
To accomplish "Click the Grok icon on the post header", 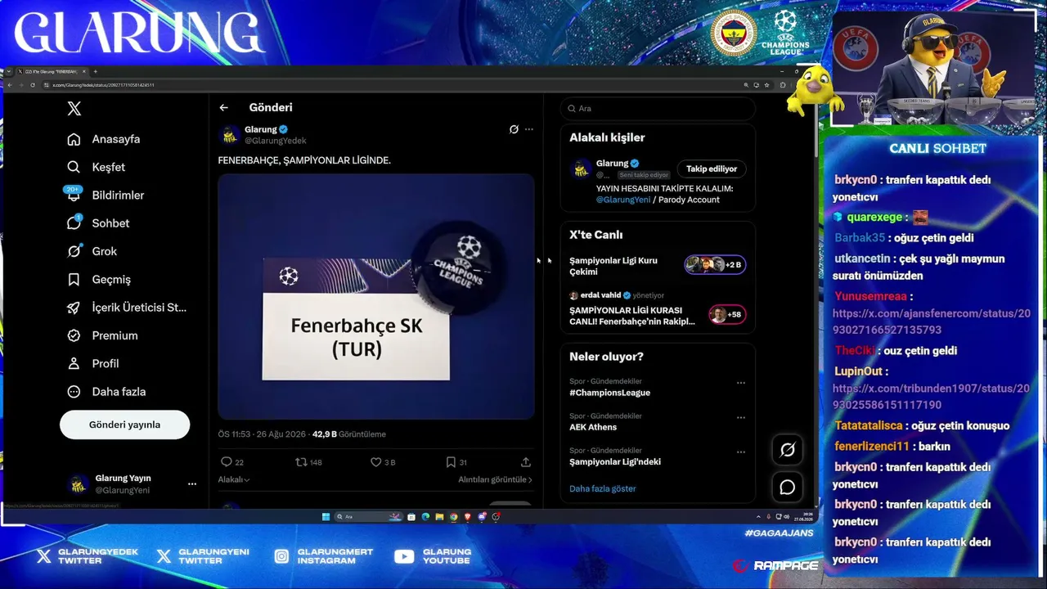I will 514,129.
